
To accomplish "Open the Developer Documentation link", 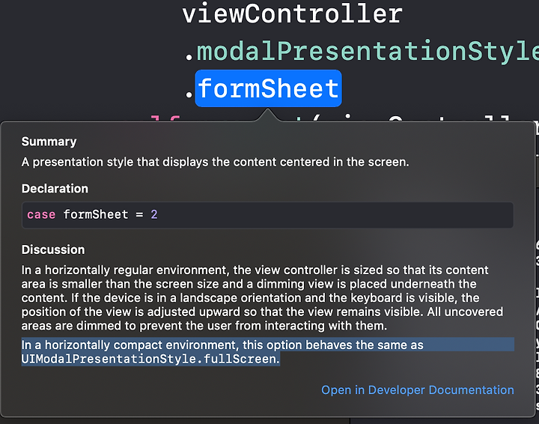I will [x=417, y=390].
